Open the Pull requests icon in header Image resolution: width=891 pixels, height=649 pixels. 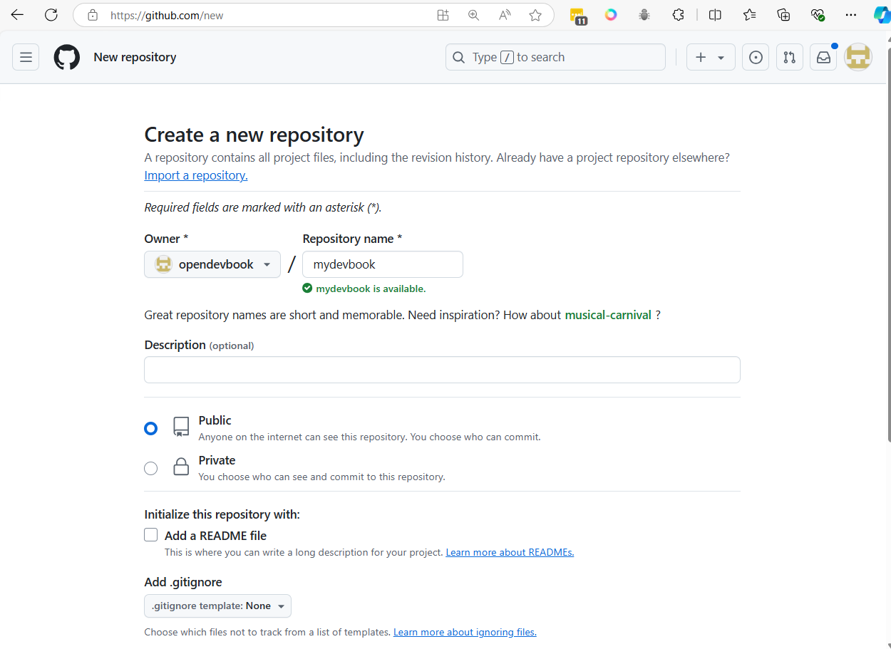[789, 57]
